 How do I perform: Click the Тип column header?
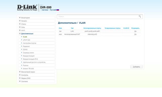(x=72, y=28)
